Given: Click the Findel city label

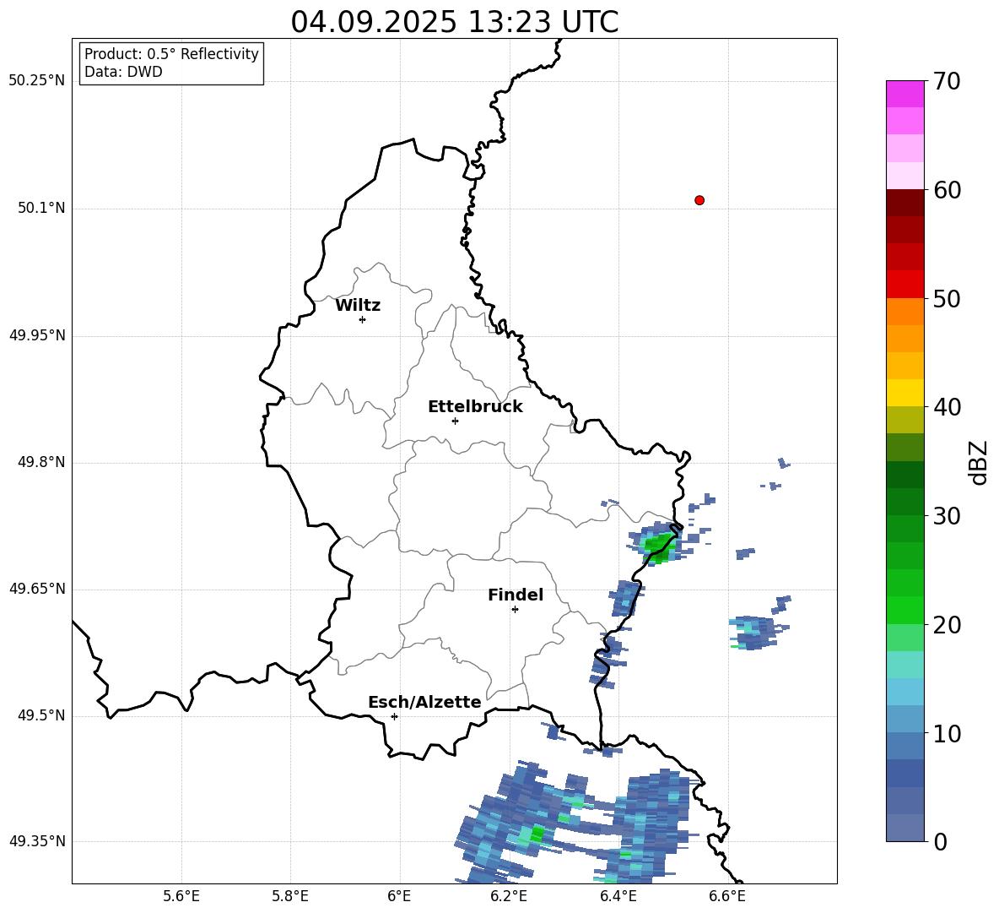Looking at the screenshot, I should click(516, 595).
